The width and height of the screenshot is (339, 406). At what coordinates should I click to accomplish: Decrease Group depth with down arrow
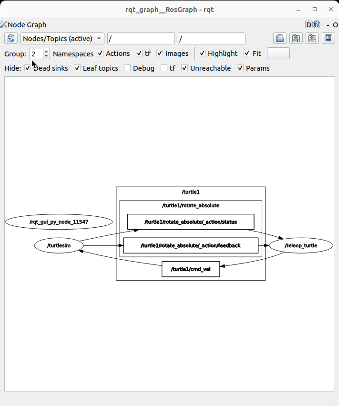(x=46, y=56)
